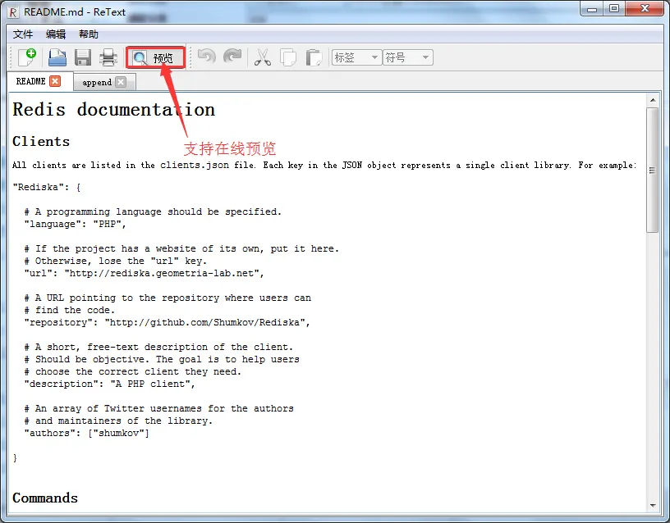Click the rediska.geometria-lab.net url line
The width and height of the screenshot is (670, 523).
pyautogui.click(x=145, y=273)
